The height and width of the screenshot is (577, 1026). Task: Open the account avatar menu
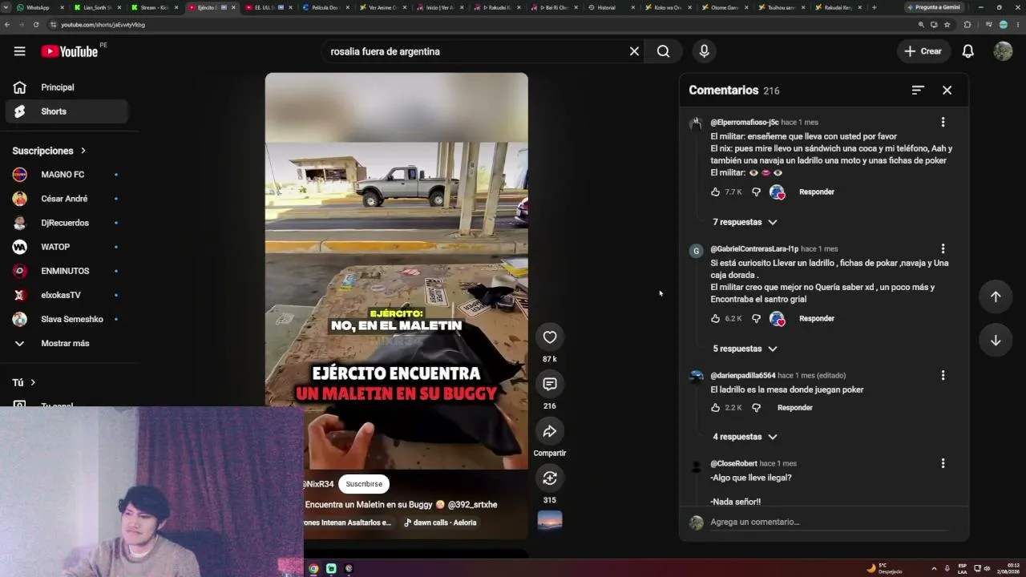(1003, 51)
